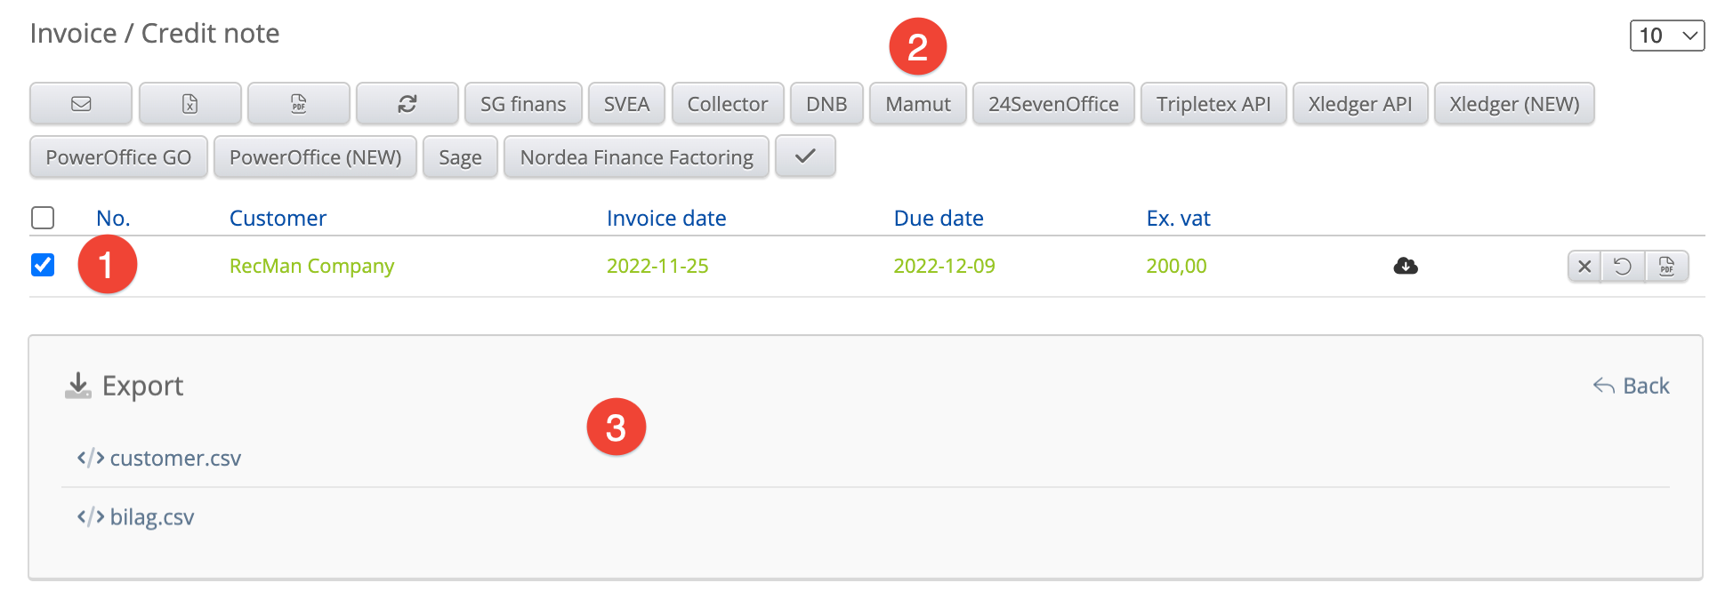The image size is (1717, 599).
Task: Click the Xledger API button
Action: (x=1360, y=104)
